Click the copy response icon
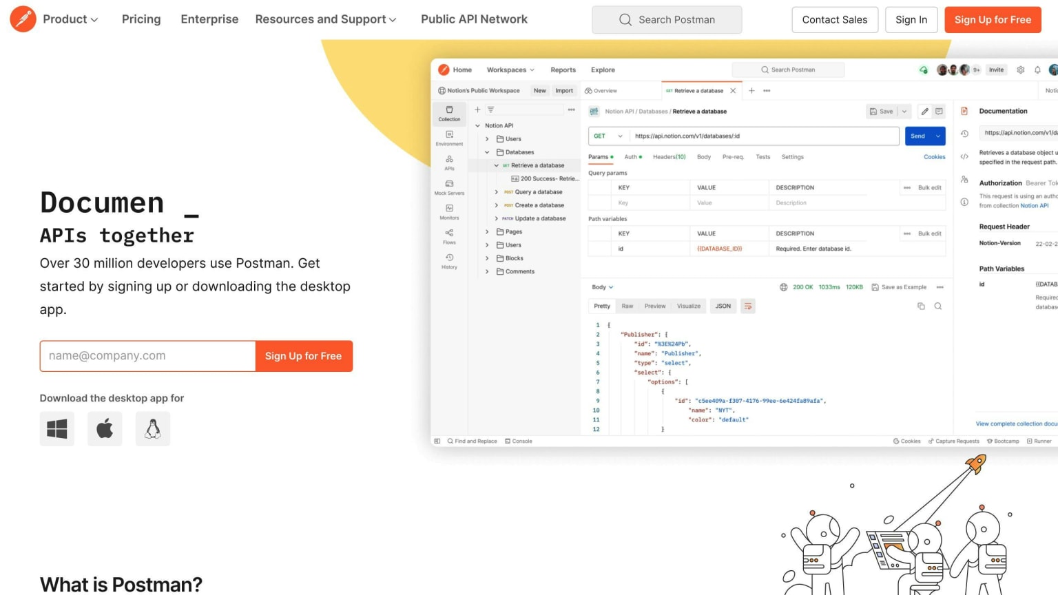 coord(921,306)
